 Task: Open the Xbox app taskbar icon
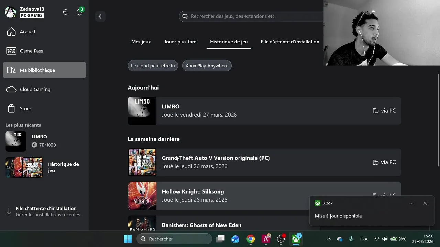pos(296,239)
